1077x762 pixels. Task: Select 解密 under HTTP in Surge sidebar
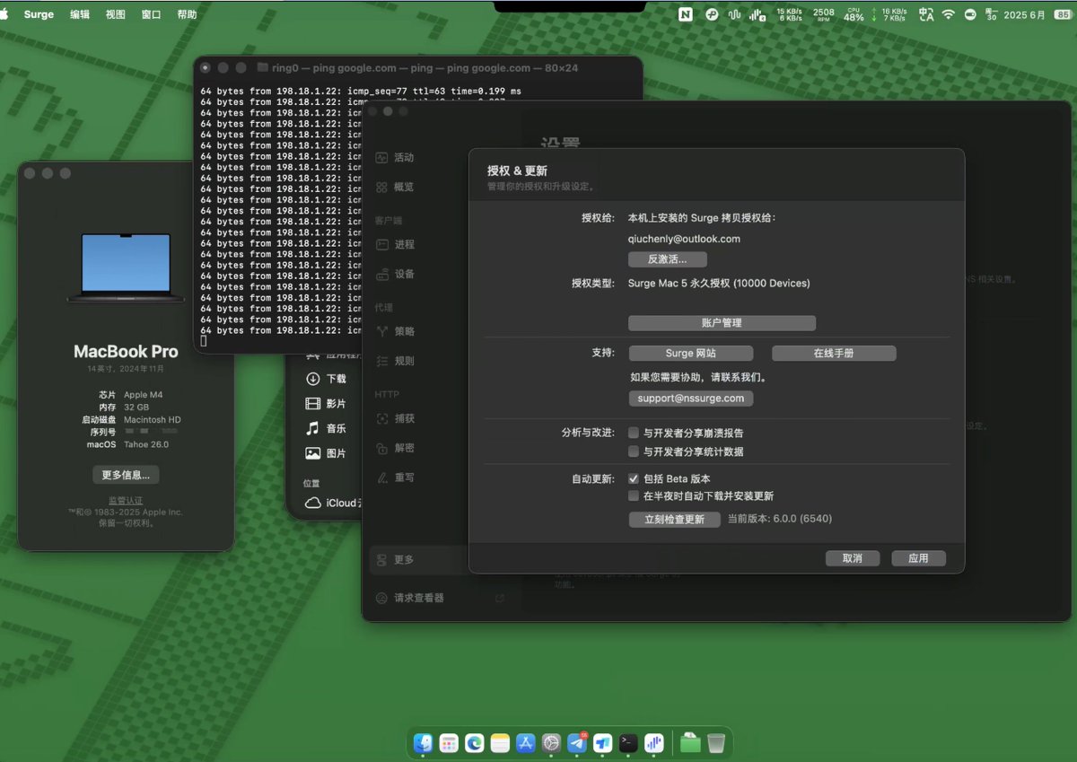(395, 448)
